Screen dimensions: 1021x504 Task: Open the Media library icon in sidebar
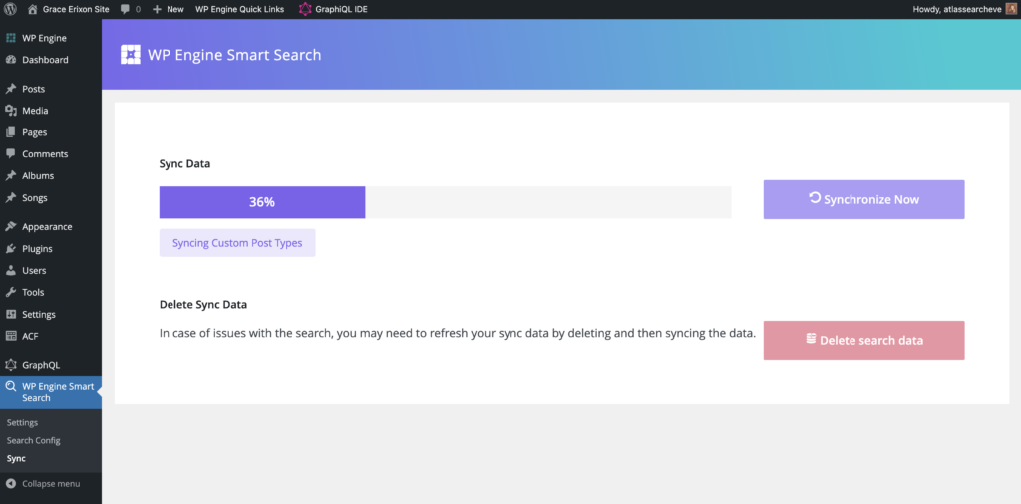coord(11,111)
